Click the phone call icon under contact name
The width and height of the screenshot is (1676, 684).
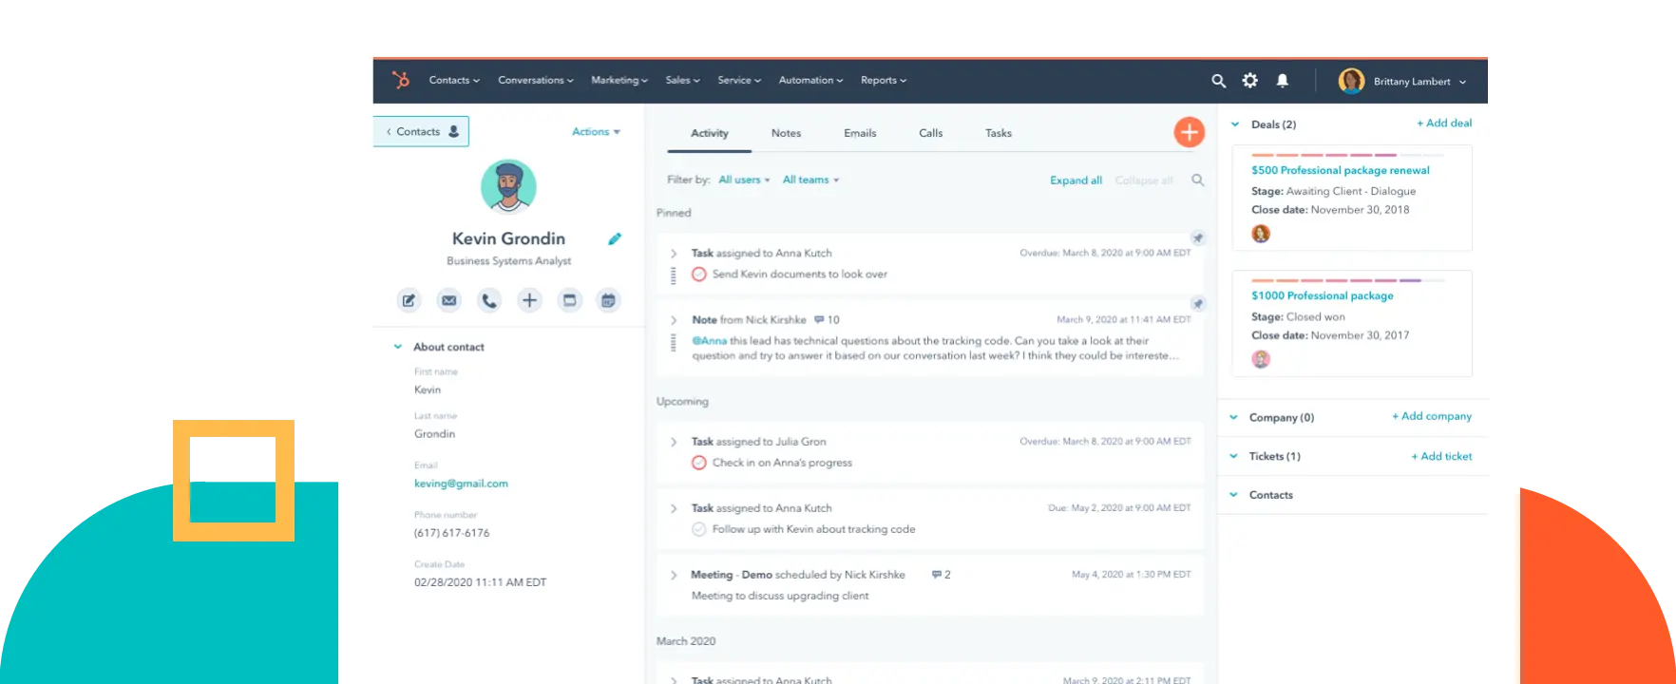coord(488,301)
